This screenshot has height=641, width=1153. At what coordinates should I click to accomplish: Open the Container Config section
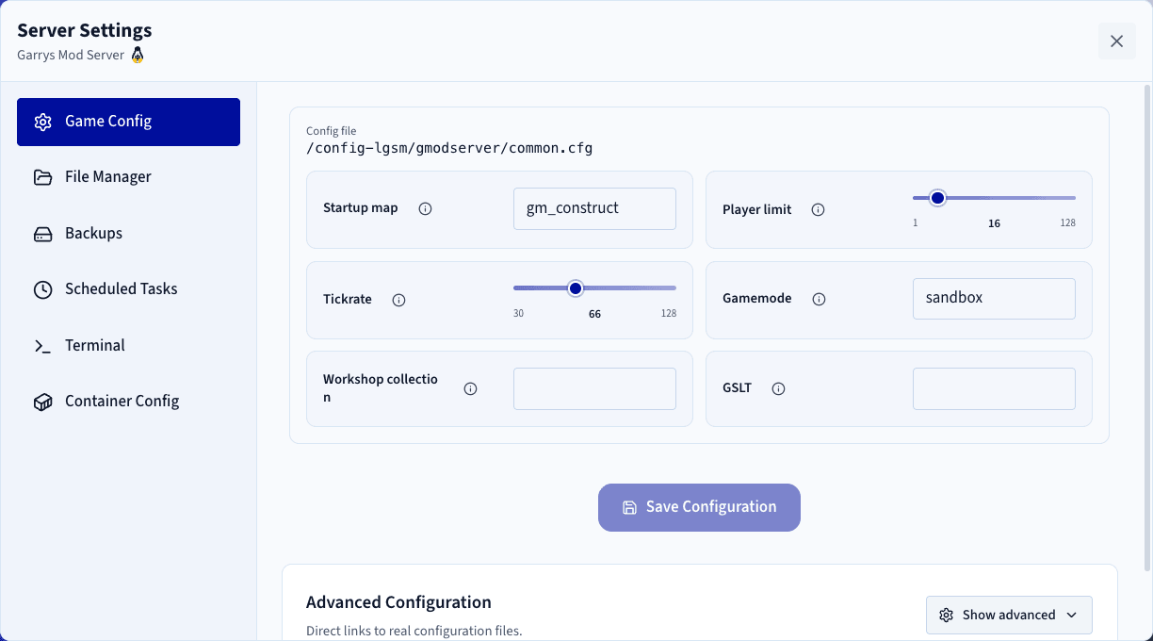pos(128,402)
